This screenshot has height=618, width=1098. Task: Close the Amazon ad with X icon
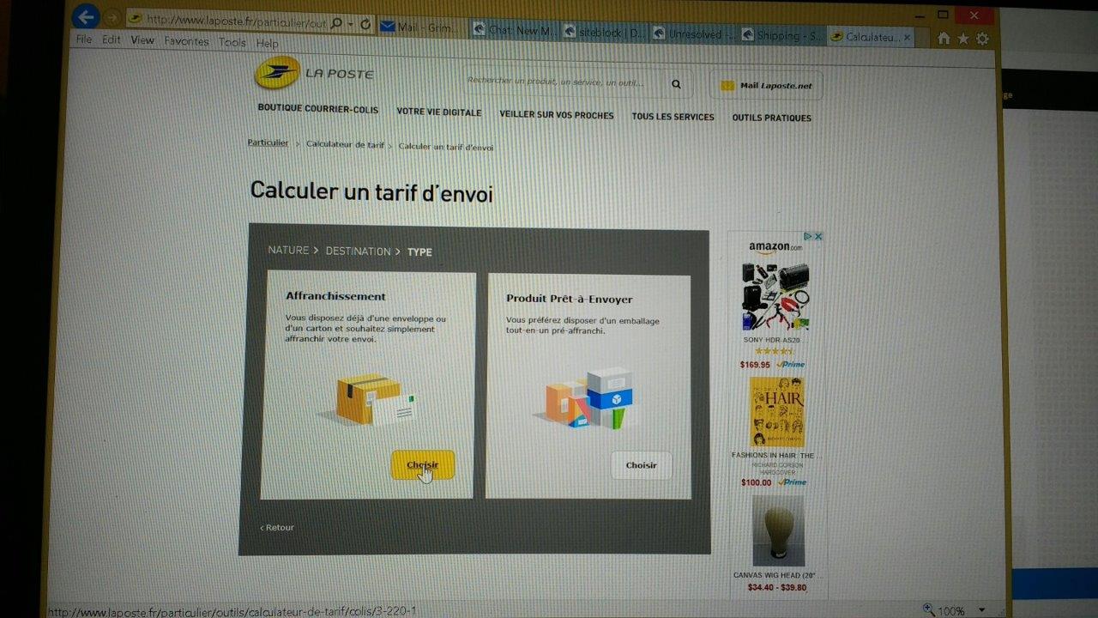[x=818, y=236]
